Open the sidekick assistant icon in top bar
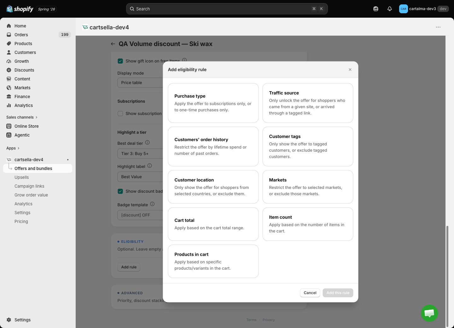The width and height of the screenshot is (454, 328). point(376,9)
